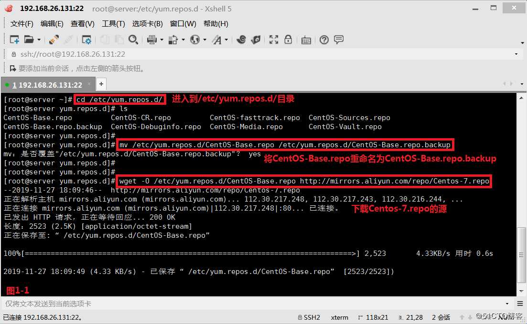Launch Xftp icon in toolbar
This screenshot has width=527, height=324.
pos(241,40)
